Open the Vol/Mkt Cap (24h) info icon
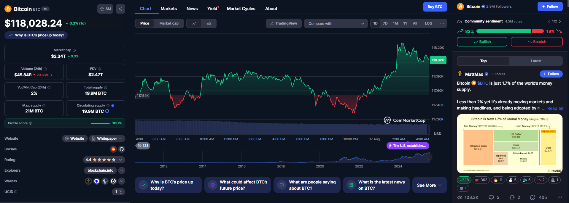The height and width of the screenshot is (203, 569). point(49,88)
